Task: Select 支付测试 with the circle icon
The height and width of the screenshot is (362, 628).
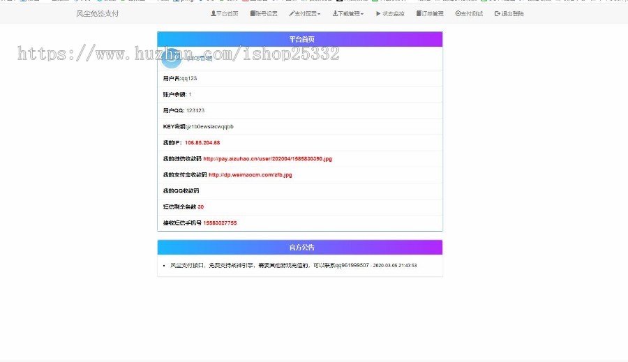Action: (469, 14)
